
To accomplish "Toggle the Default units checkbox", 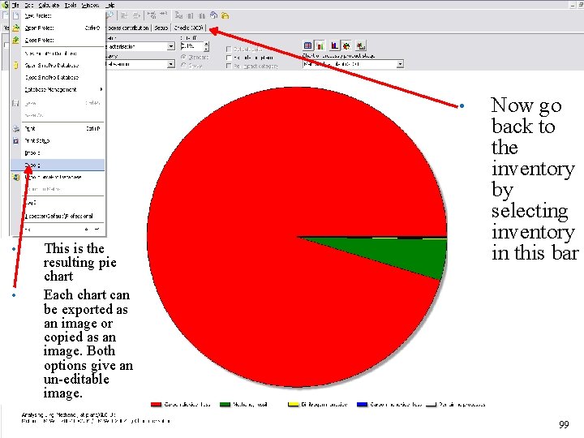I will (x=229, y=49).
